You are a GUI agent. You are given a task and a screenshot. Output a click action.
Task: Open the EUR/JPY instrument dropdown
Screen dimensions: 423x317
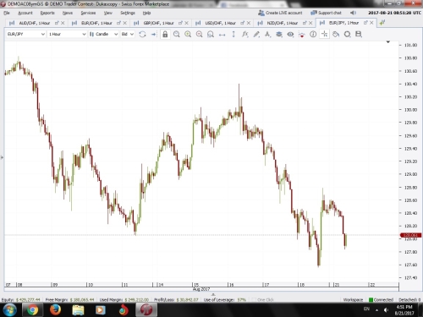coord(25,34)
